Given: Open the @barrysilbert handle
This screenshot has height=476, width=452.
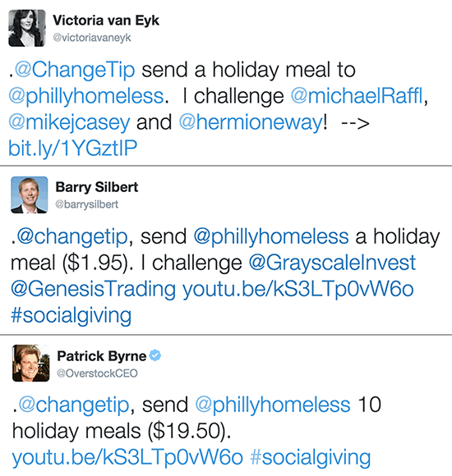Looking at the screenshot, I should coord(86,204).
